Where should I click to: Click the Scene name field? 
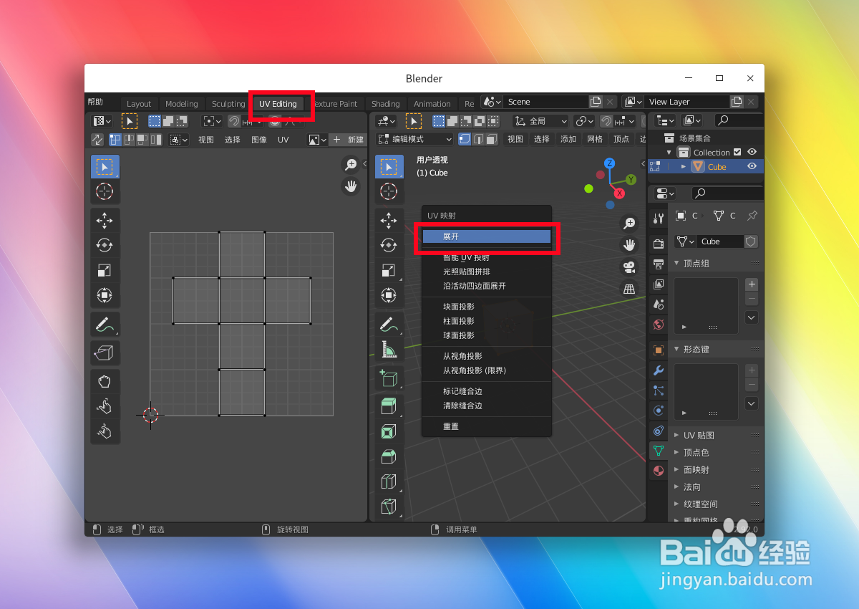coord(546,102)
